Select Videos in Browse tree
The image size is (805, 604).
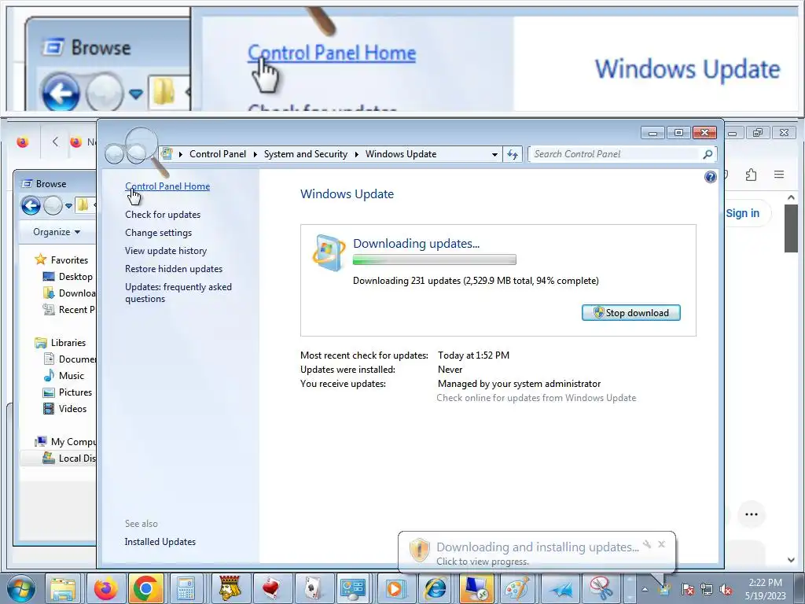pos(65,408)
